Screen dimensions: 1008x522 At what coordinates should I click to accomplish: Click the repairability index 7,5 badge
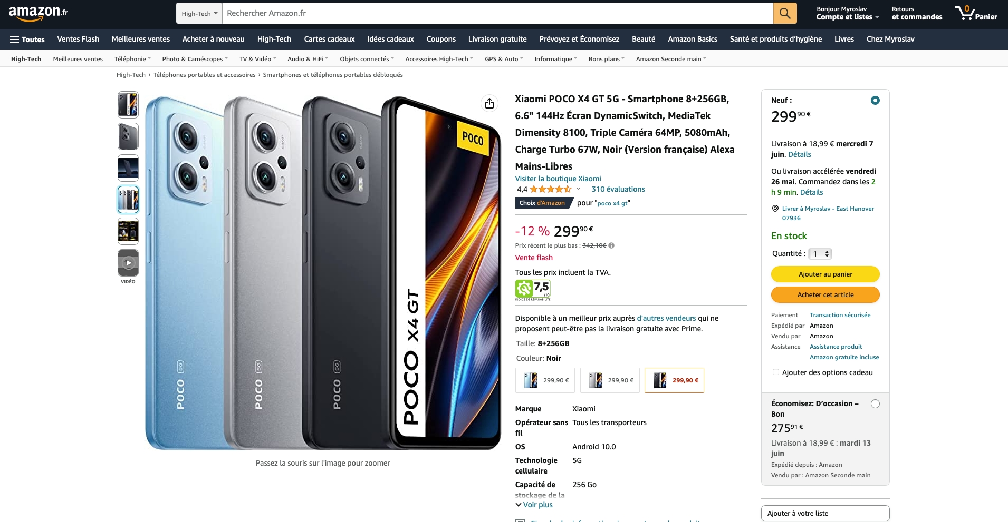point(533,290)
